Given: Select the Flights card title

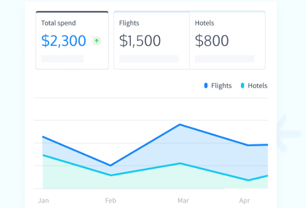Looking at the screenshot, I should pyautogui.click(x=129, y=23).
